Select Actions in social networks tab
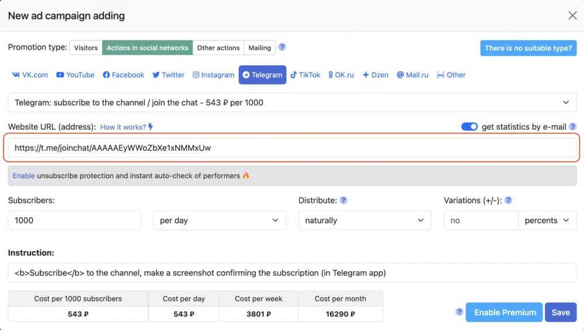Screen dimensions: 584x330 [148, 48]
